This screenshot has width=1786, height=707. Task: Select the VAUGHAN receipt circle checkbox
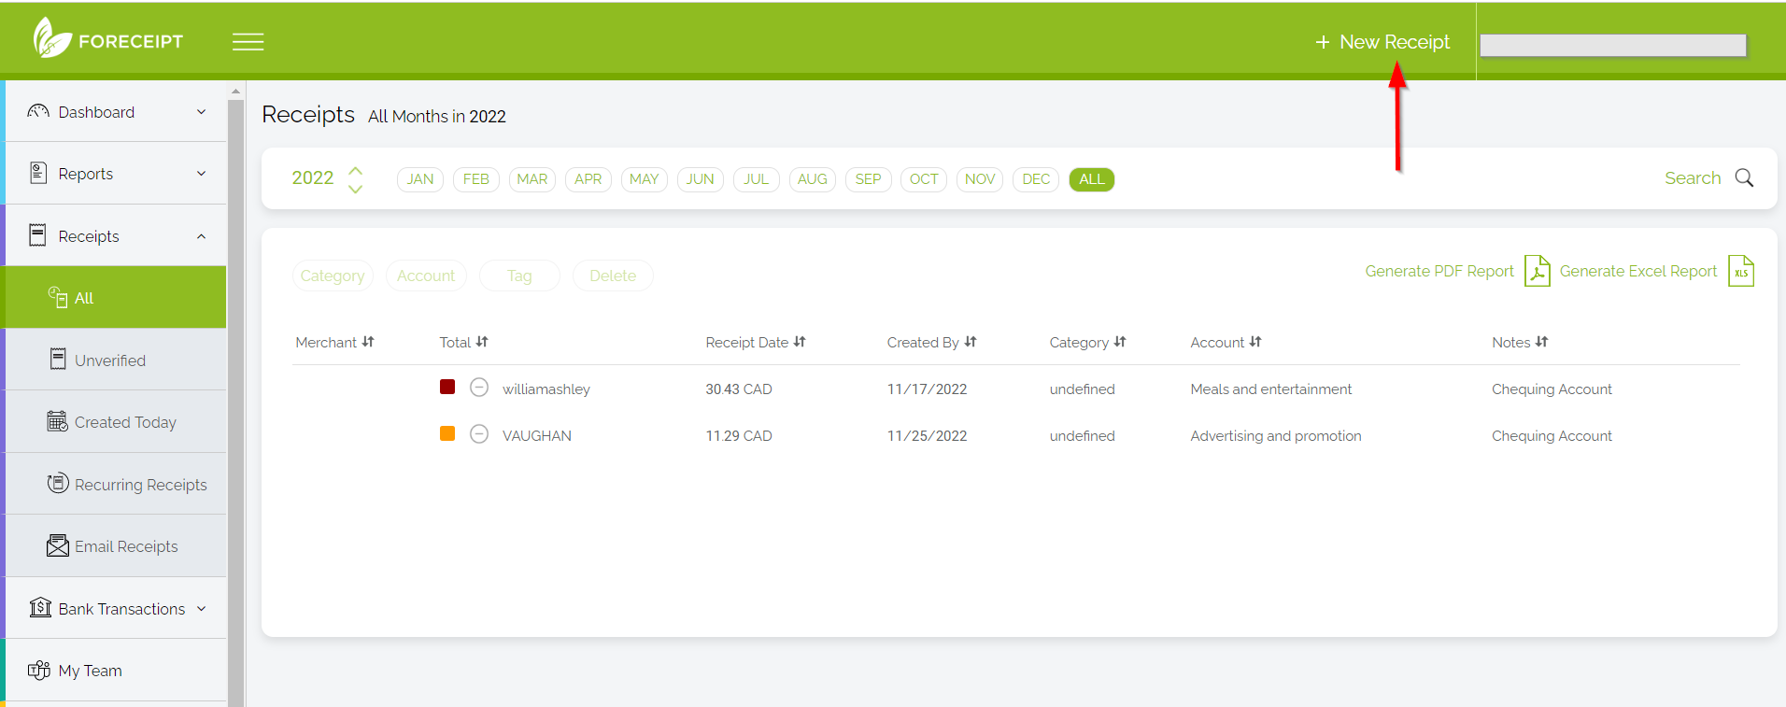[x=479, y=434]
